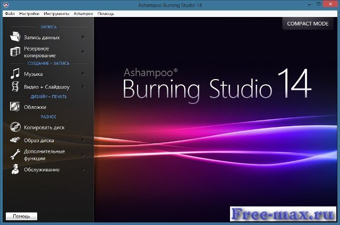Click the Видео + Слайдшоу film icon
The height and width of the screenshot is (225, 340).
pos(15,86)
